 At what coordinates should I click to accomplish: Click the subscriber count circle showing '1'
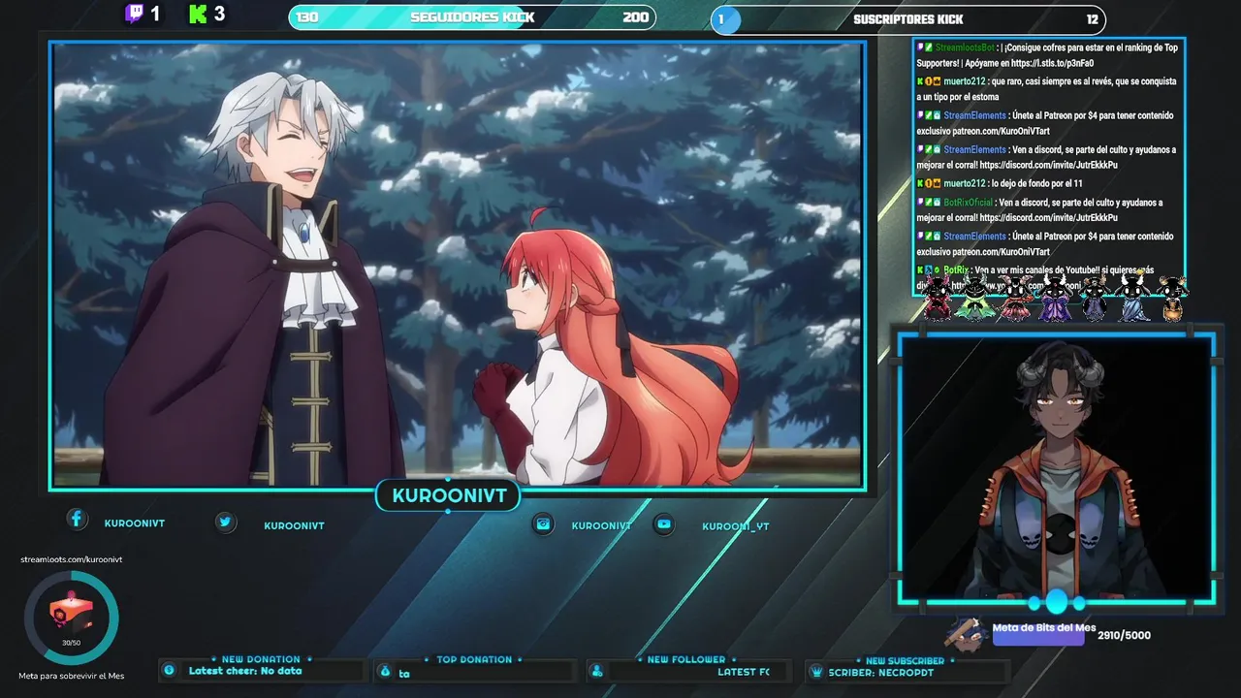pyautogui.click(x=725, y=19)
